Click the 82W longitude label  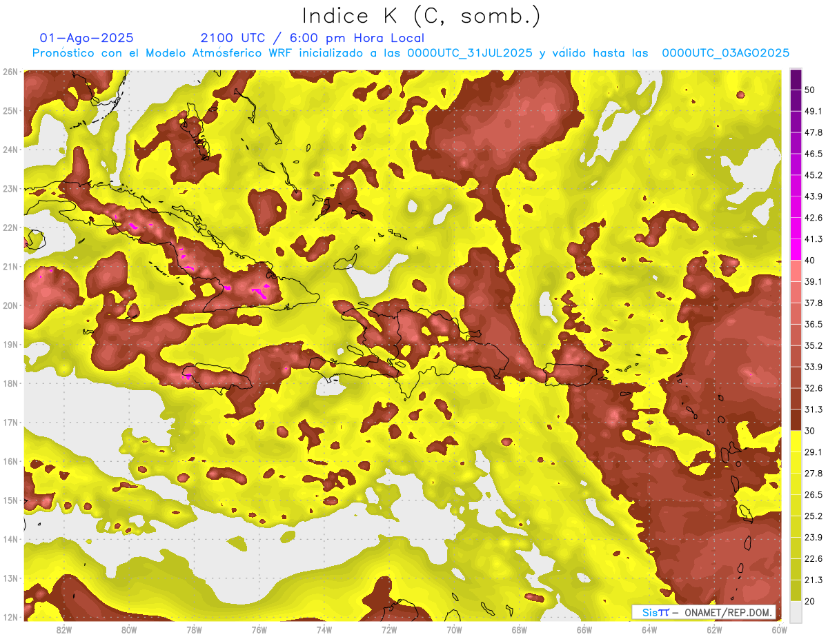[64, 629]
